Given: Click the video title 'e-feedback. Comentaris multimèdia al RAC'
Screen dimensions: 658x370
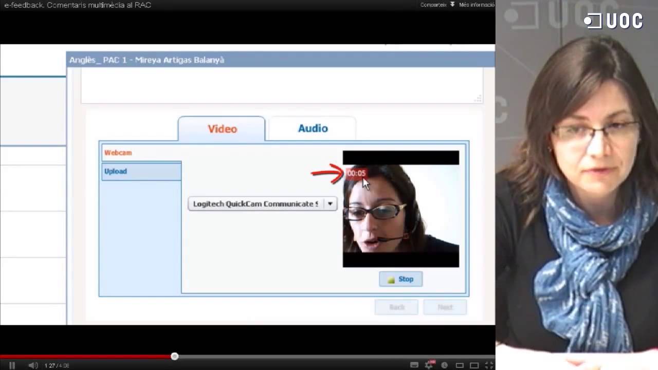Looking at the screenshot, I should point(77,5).
